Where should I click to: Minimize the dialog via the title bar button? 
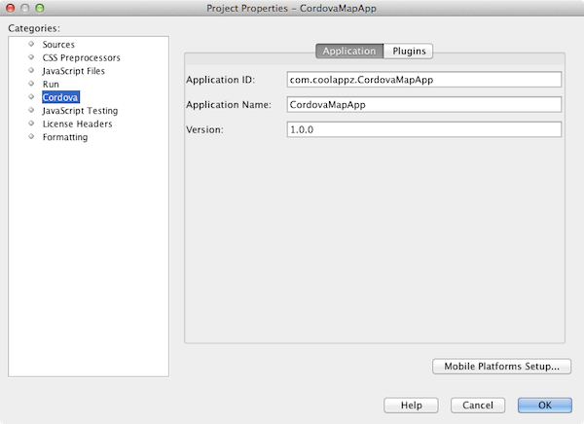click(x=27, y=9)
